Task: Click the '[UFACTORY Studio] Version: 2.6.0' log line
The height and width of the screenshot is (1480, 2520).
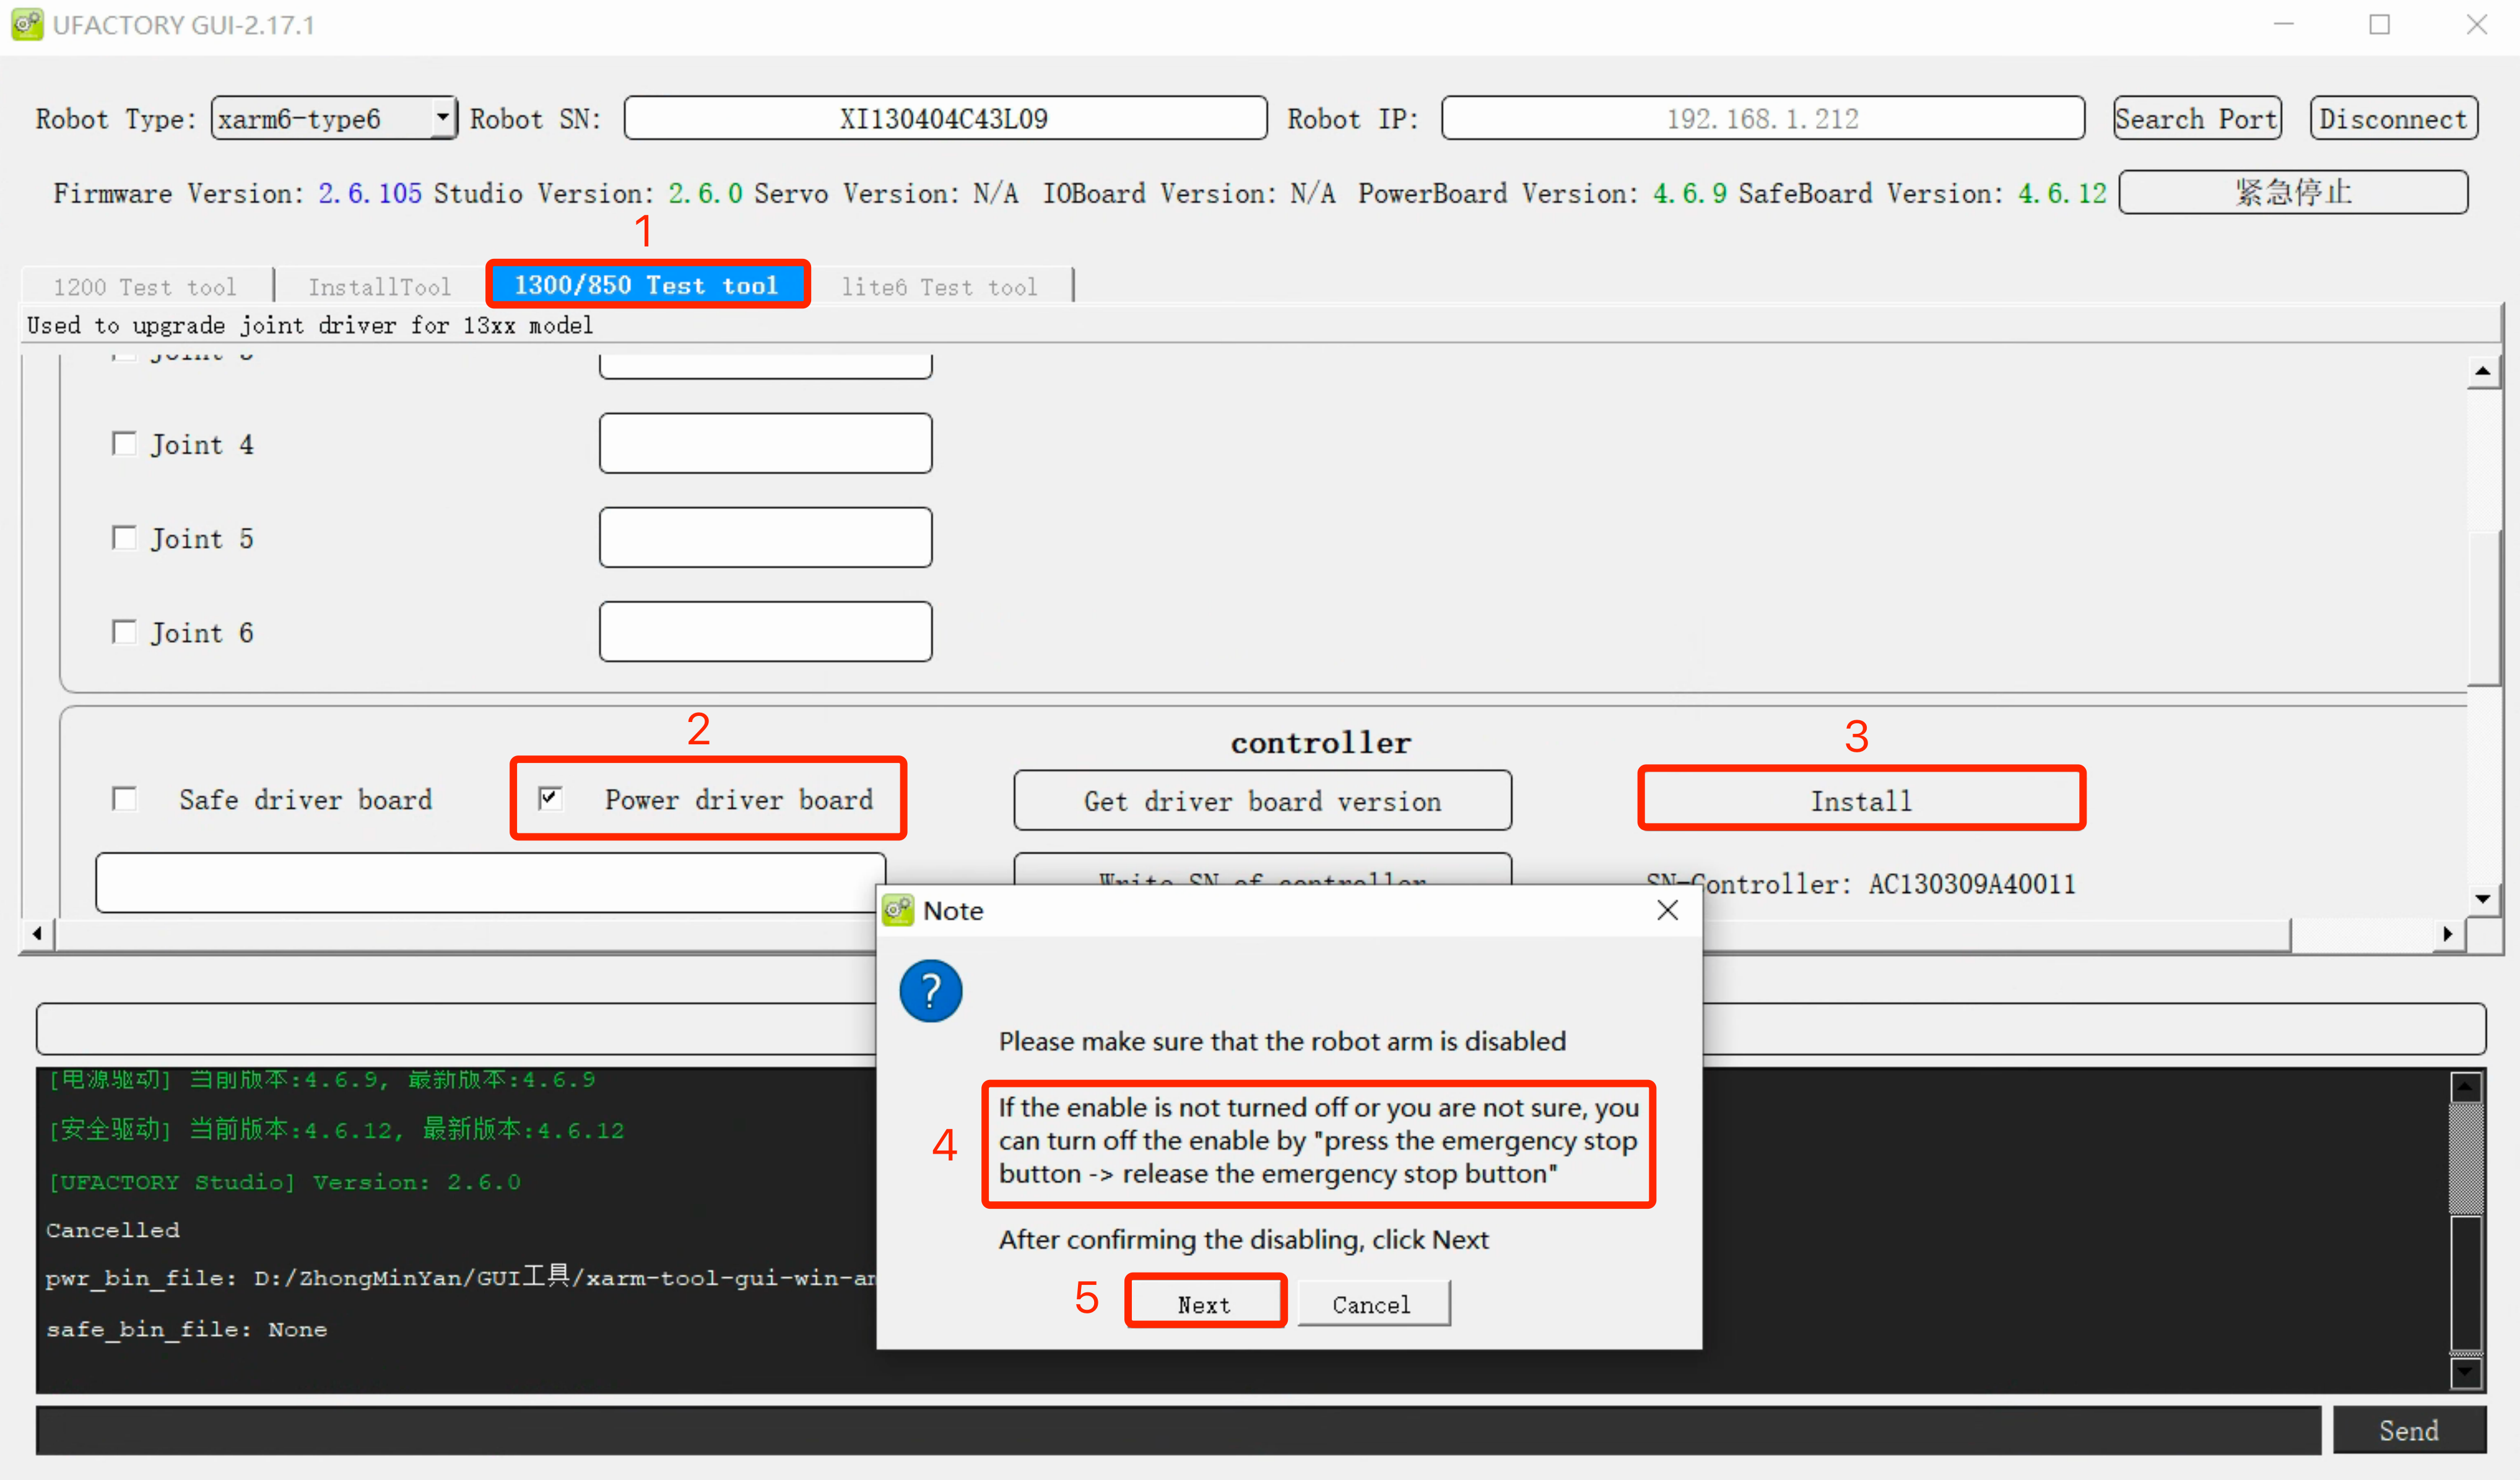Action: coord(285,1182)
